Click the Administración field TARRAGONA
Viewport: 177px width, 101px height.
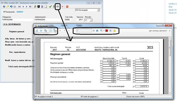[x=49, y=20]
